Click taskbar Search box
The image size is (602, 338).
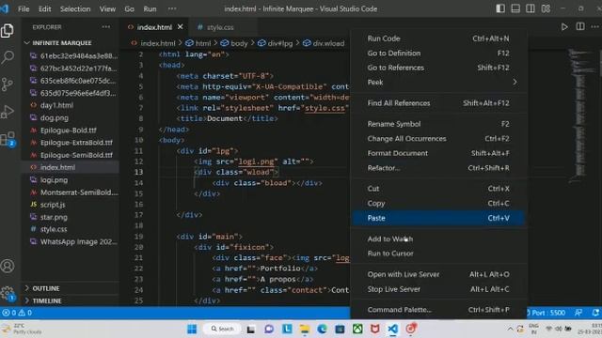click(x=223, y=329)
